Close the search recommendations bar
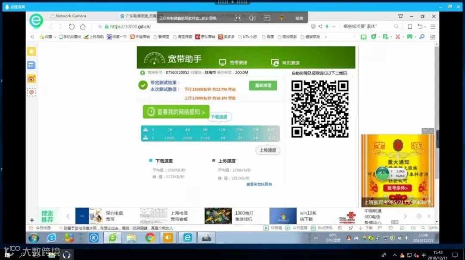The height and width of the screenshot is (260, 465). click(x=429, y=216)
